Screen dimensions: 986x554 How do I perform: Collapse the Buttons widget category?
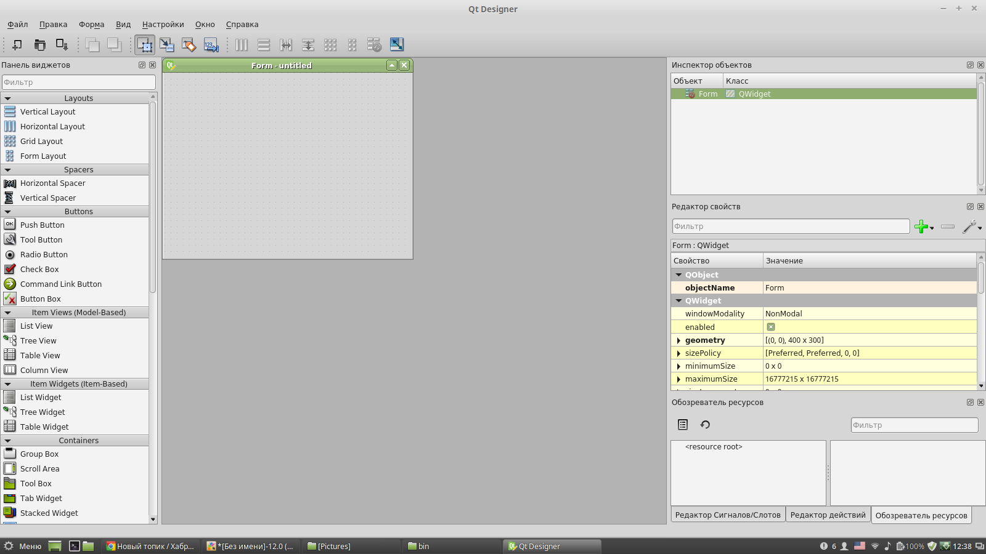[x=8, y=212]
